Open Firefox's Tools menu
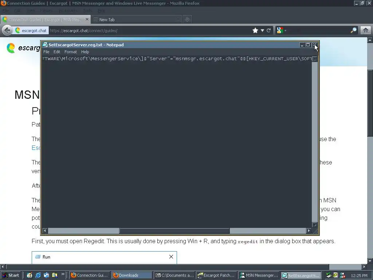This screenshot has width=373, height=280. (x=87, y=11)
